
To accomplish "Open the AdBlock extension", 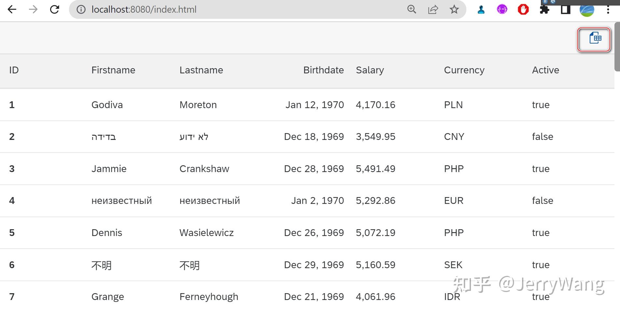I will 523,9.
